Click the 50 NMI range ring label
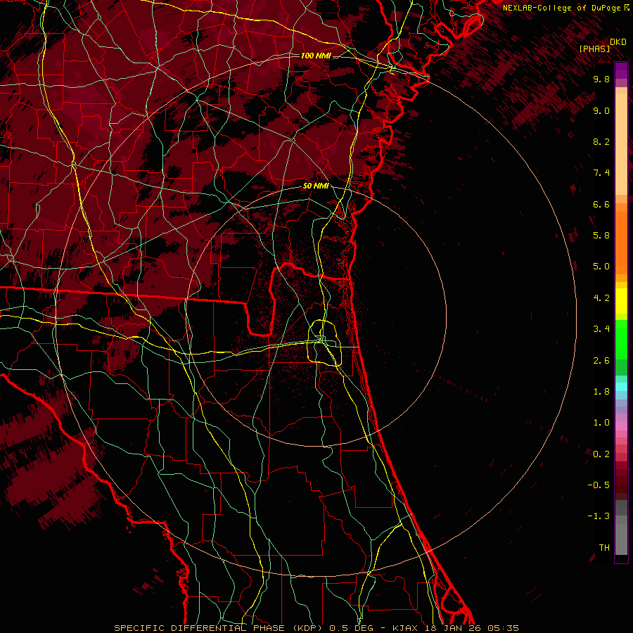Screen dimensions: 633x633 [x=316, y=186]
